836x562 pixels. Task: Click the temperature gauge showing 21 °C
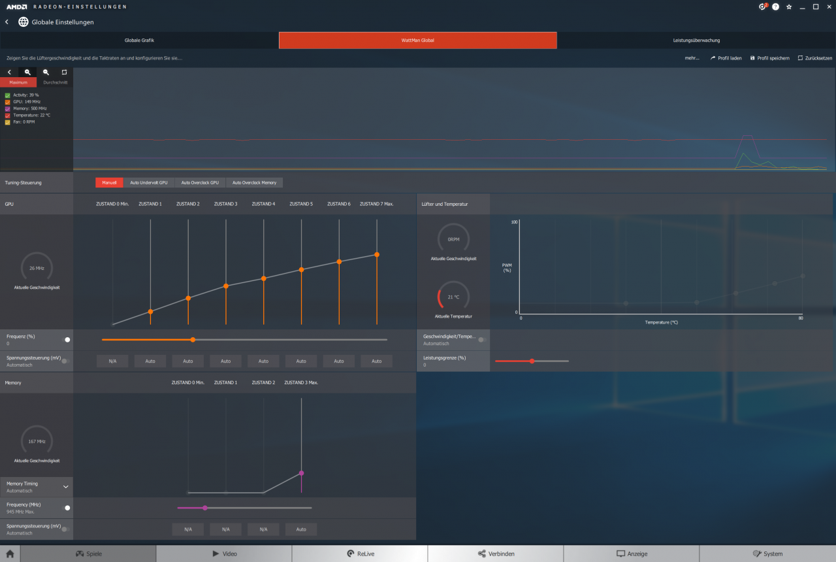tap(453, 297)
